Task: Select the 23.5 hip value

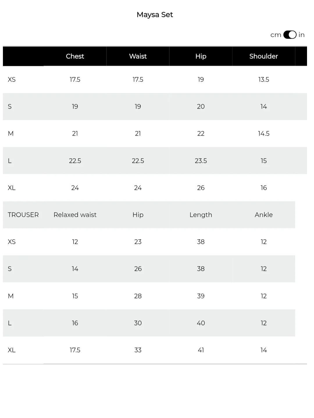Action: (201, 161)
